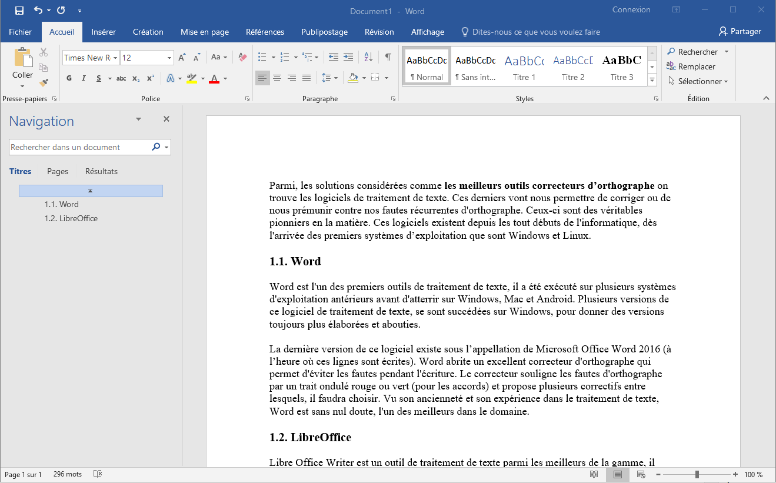Click the Partager button
Image resolution: width=776 pixels, height=483 pixels.
click(x=740, y=31)
